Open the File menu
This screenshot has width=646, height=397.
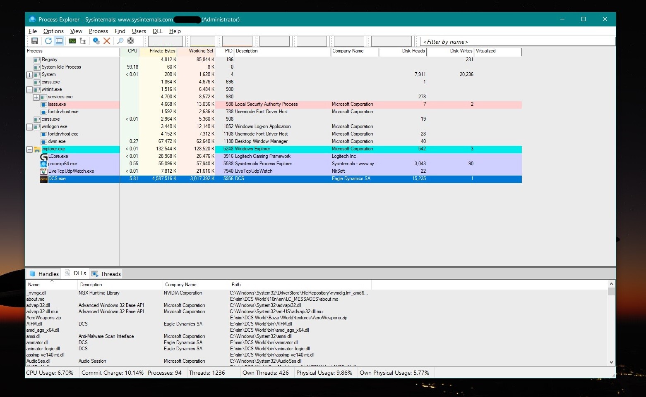(33, 31)
